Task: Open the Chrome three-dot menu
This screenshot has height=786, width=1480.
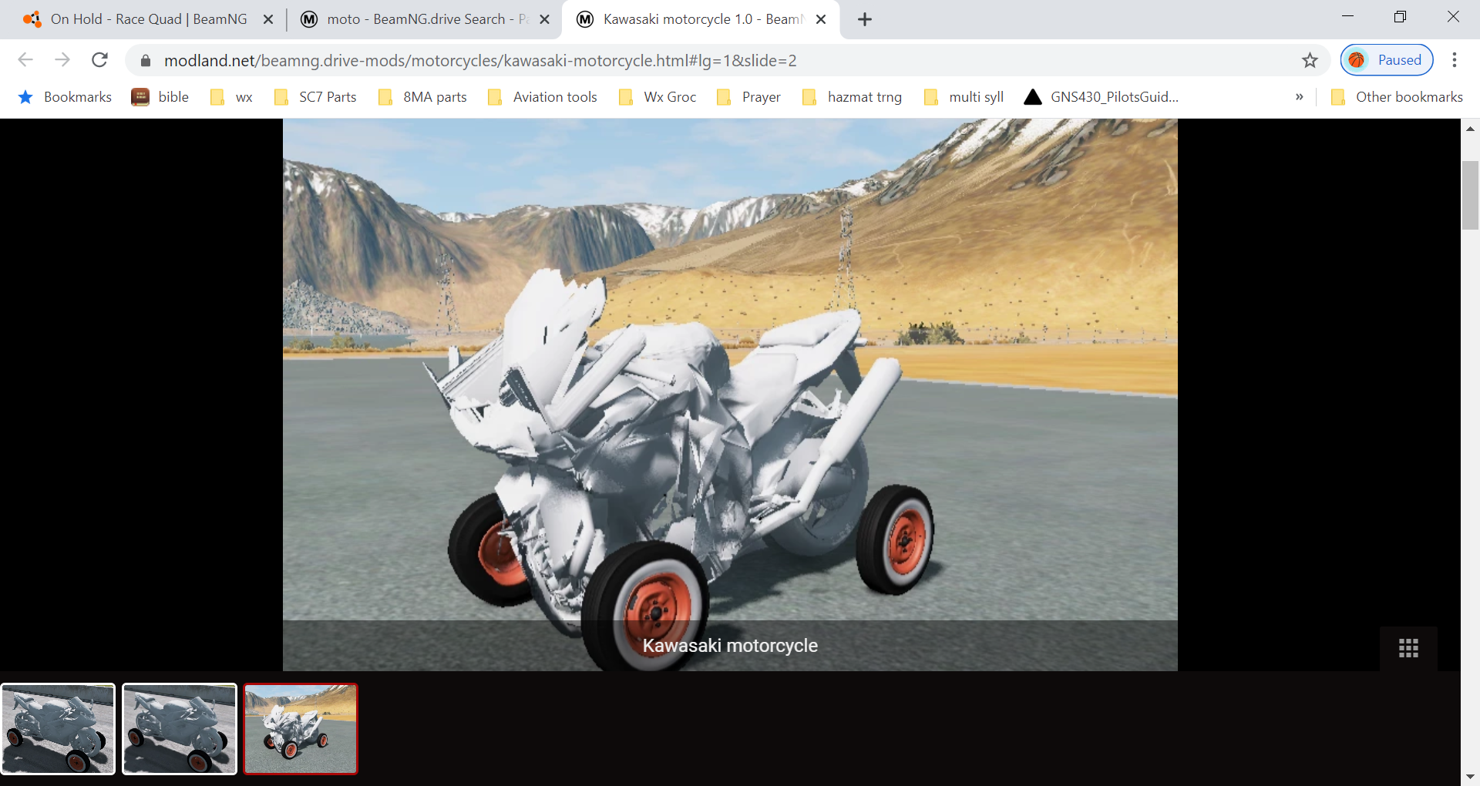Action: (1455, 60)
